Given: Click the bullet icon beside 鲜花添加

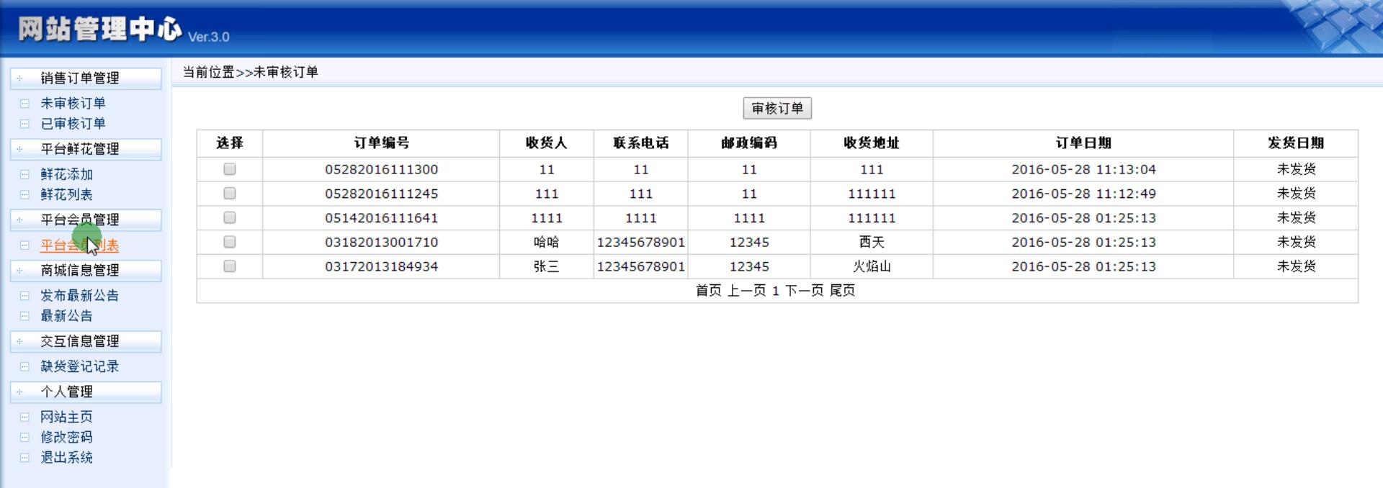Looking at the screenshot, I should click(x=24, y=175).
